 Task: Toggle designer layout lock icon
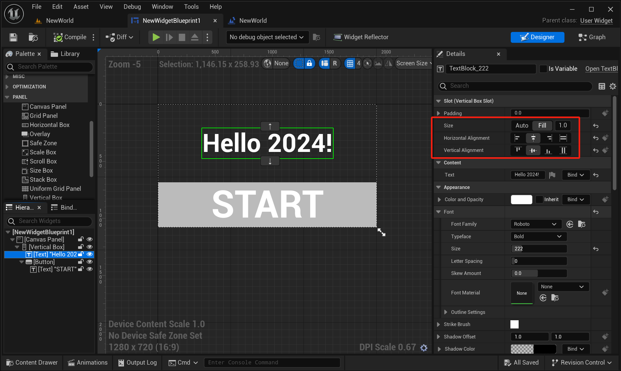pos(309,63)
